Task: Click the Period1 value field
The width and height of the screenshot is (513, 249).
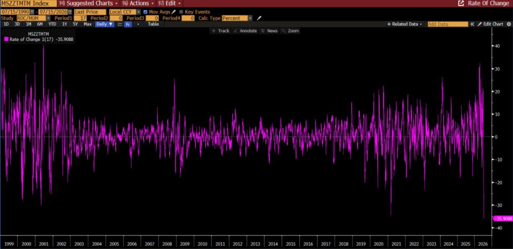Action: coord(80,18)
